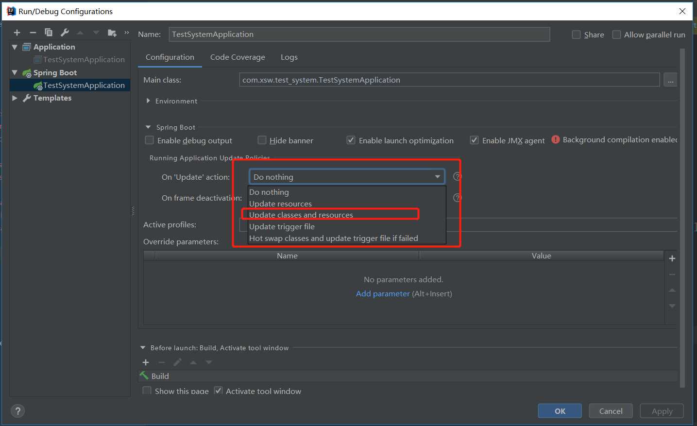
Task: Open dialog help question mark button
Action: coord(18,411)
